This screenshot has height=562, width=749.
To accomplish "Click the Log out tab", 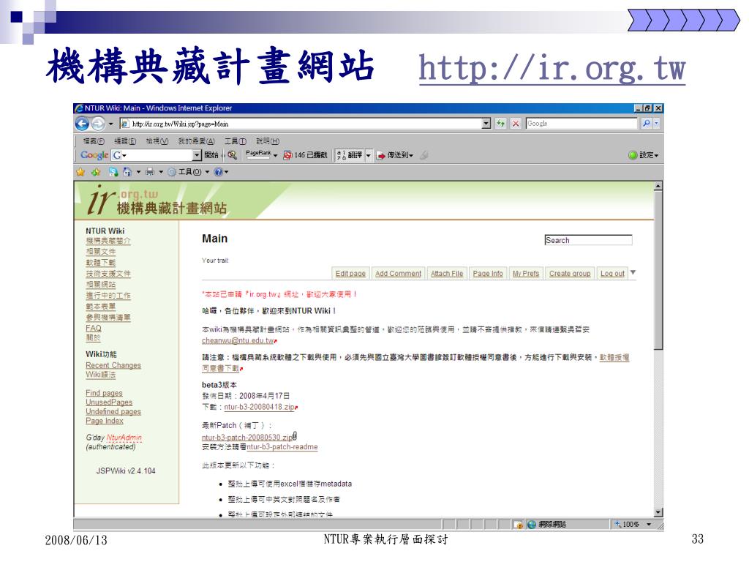I will tap(612, 274).
